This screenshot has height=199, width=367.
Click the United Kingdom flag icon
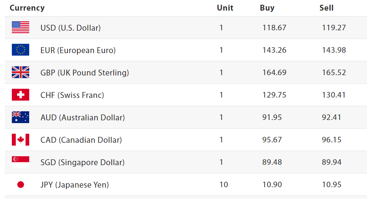coord(21,72)
